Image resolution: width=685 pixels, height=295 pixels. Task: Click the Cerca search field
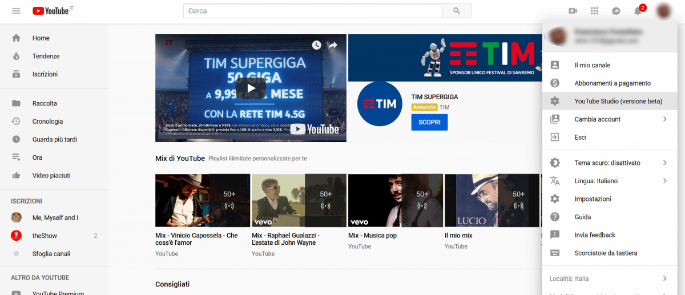(x=312, y=11)
